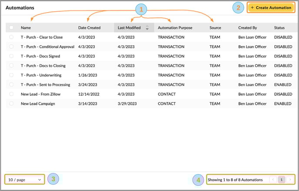The height and width of the screenshot is (191, 299).
Task: Check the T - Purch - Conditional Approval row
Action: [11, 47]
